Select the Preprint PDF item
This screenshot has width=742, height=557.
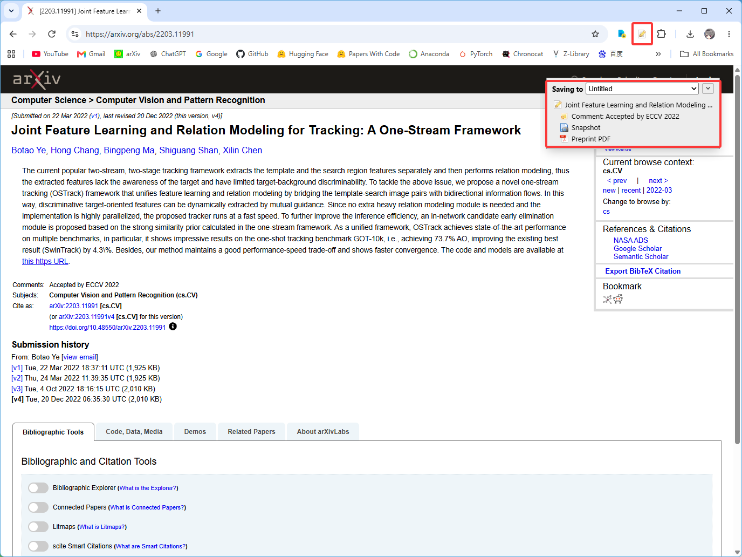point(591,139)
